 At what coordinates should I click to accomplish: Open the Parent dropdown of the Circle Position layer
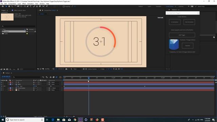[56, 88]
